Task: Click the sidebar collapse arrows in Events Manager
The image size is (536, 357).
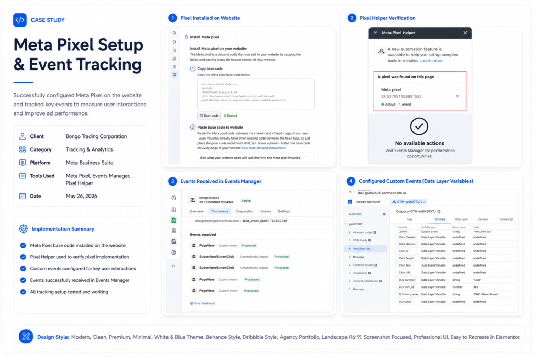Action: point(174,266)
